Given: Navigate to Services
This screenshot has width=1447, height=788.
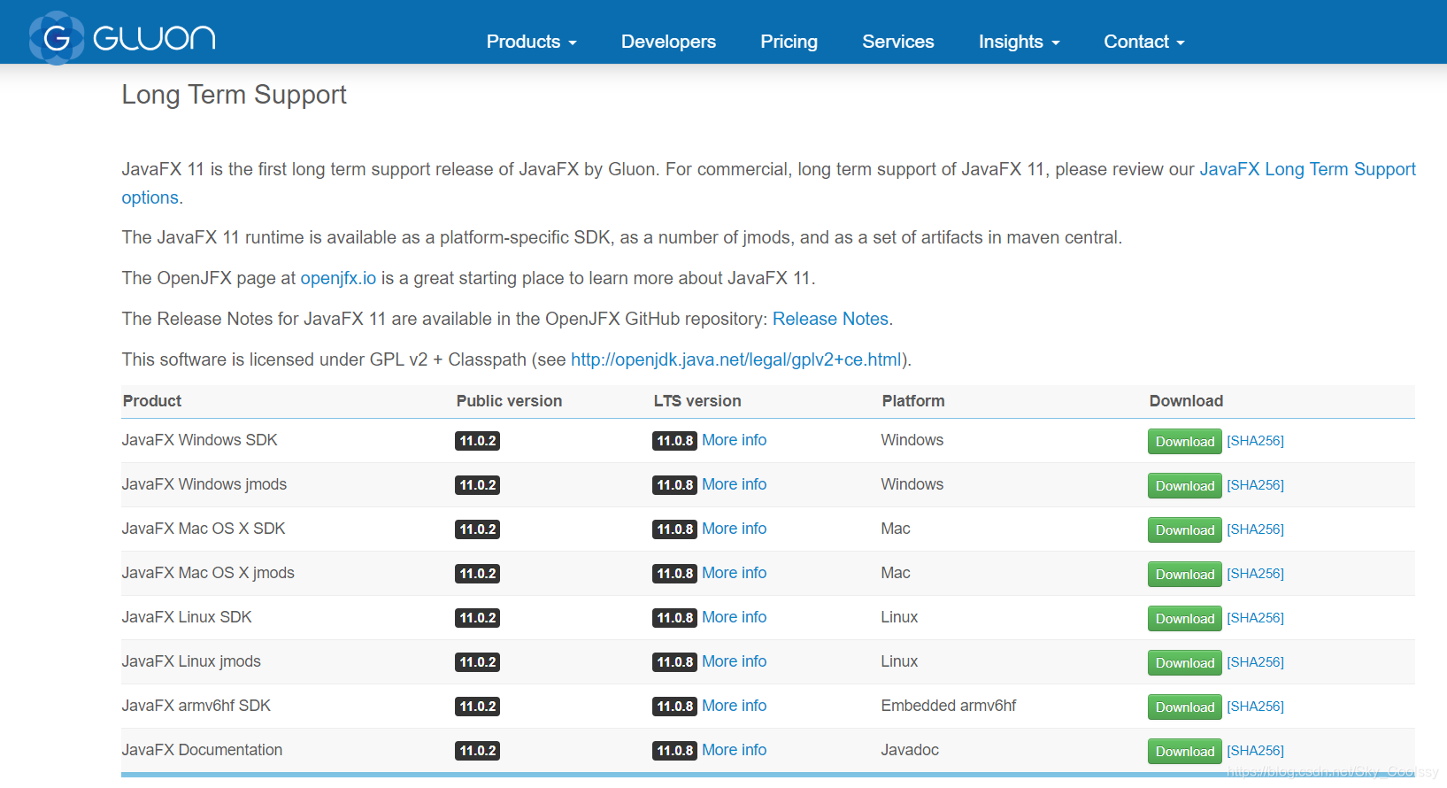Looking at the screenshot, I should point(897,42).
